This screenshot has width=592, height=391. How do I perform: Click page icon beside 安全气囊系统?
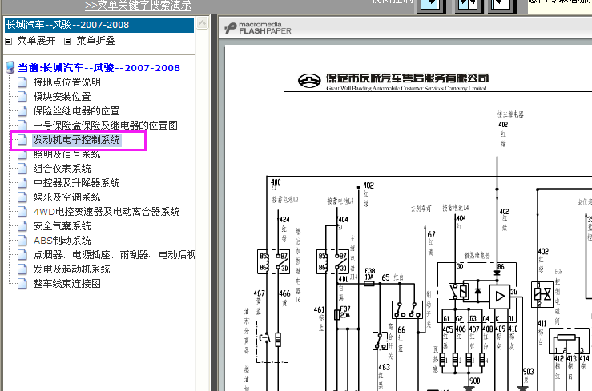pyautogui.click(x=22, y=226)
